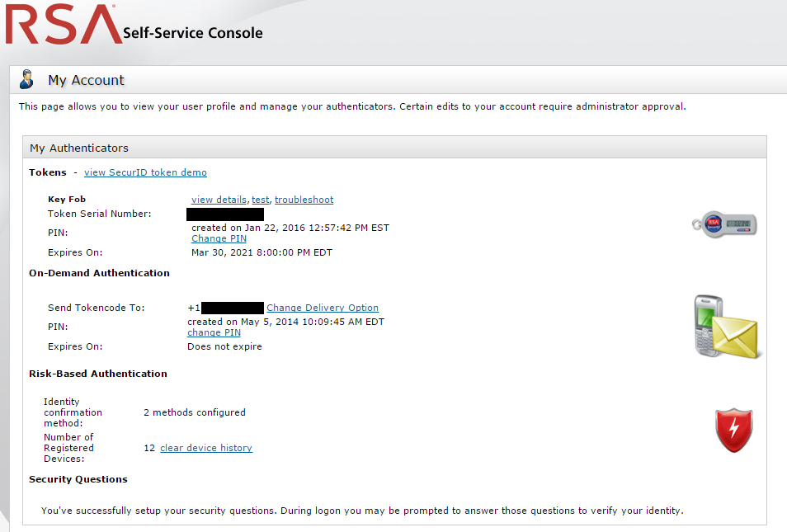Open the troubleshoot link
The width and height of the screenshot is (787, 532).
pyautogui.click(x=304, y=200)
